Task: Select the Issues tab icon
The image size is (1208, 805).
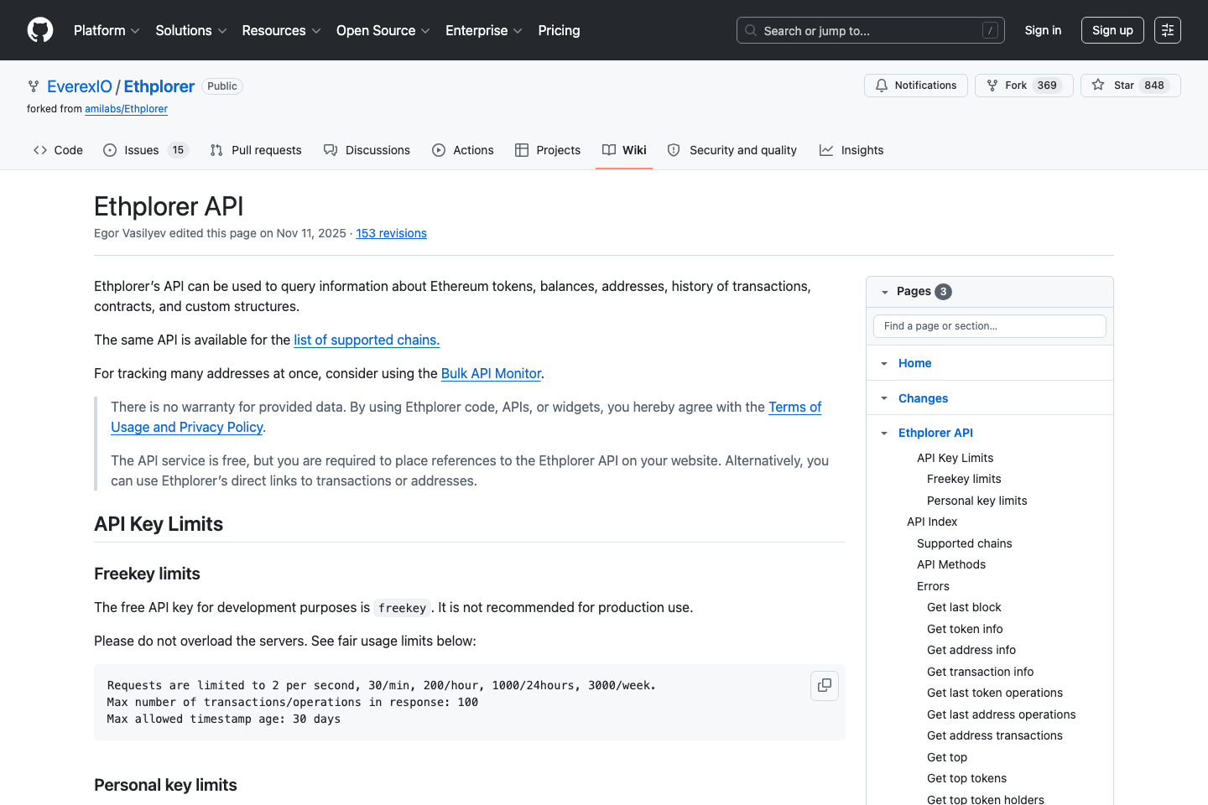Action: click(x=110, y=150)
